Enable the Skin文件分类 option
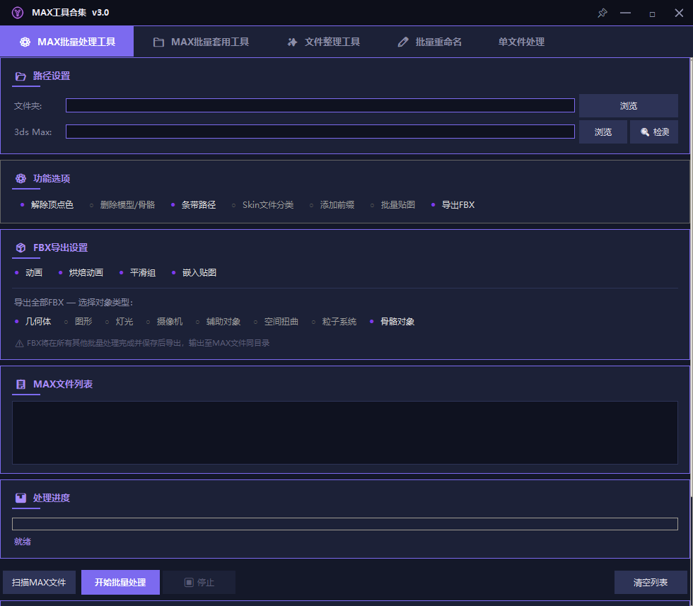This screenshot has width=693, height=606. click(262, 204)
